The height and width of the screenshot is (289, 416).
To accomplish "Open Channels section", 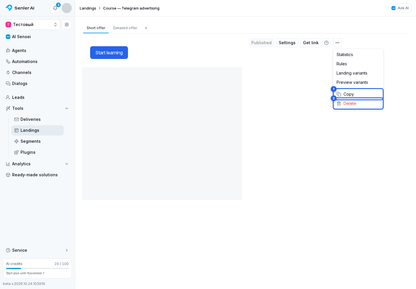I will 38,73.
